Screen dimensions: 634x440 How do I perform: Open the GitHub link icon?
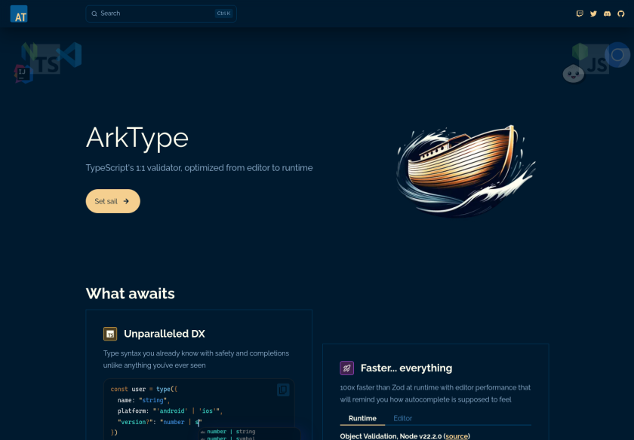click(620, 14)
